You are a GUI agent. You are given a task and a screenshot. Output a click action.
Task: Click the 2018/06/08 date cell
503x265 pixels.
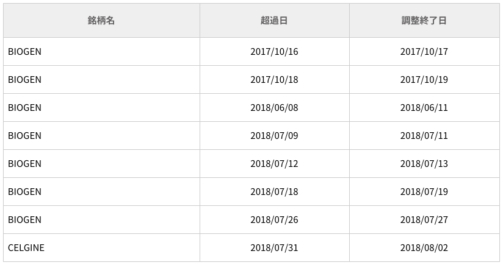coord(274,108)
